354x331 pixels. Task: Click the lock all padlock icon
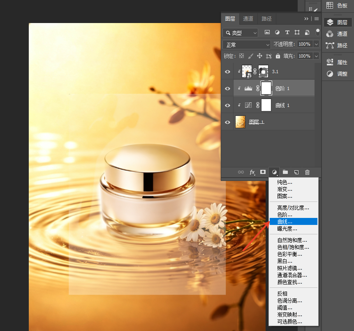click(278, 56)
